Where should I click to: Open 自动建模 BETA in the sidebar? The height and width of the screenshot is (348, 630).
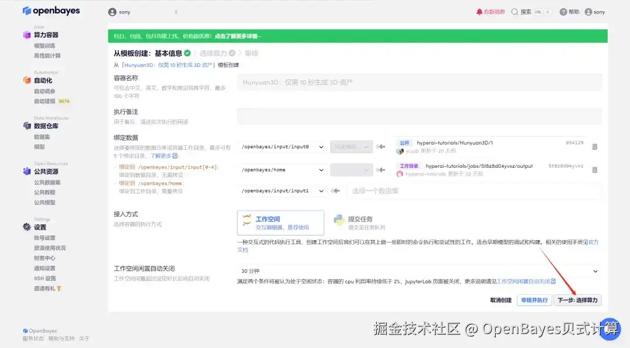pos(52,101)
